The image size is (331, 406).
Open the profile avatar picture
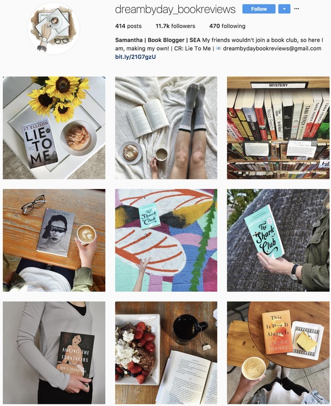pos(54,28)
